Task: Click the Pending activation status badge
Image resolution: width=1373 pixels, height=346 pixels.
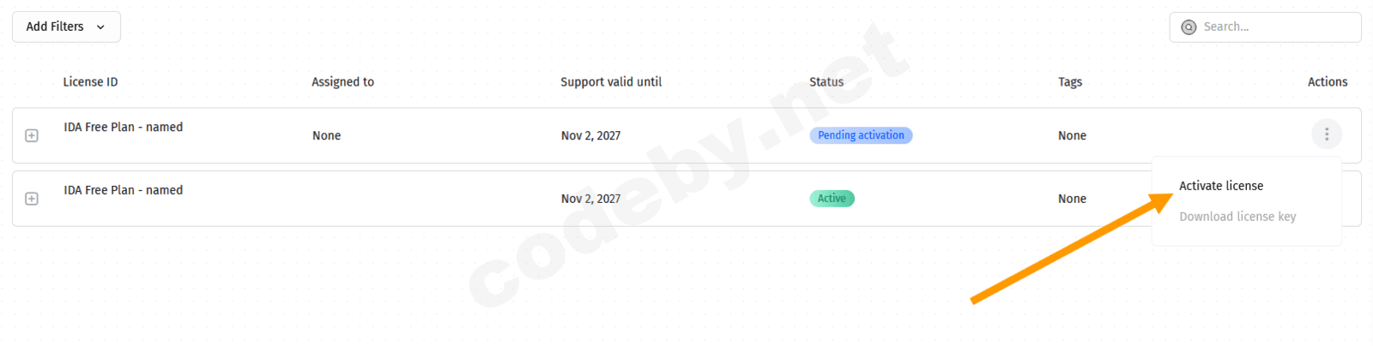Action: click(861, 135)
